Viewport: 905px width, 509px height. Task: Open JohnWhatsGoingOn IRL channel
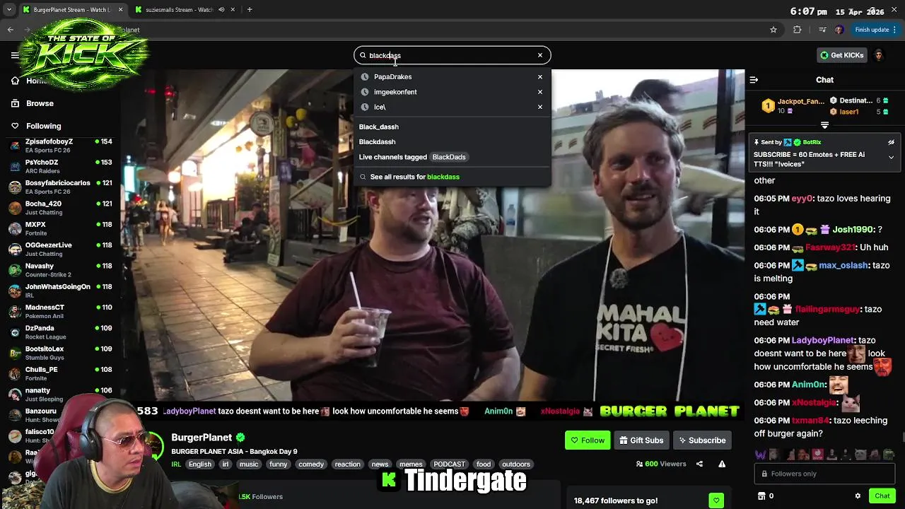(x=60, y=291)
